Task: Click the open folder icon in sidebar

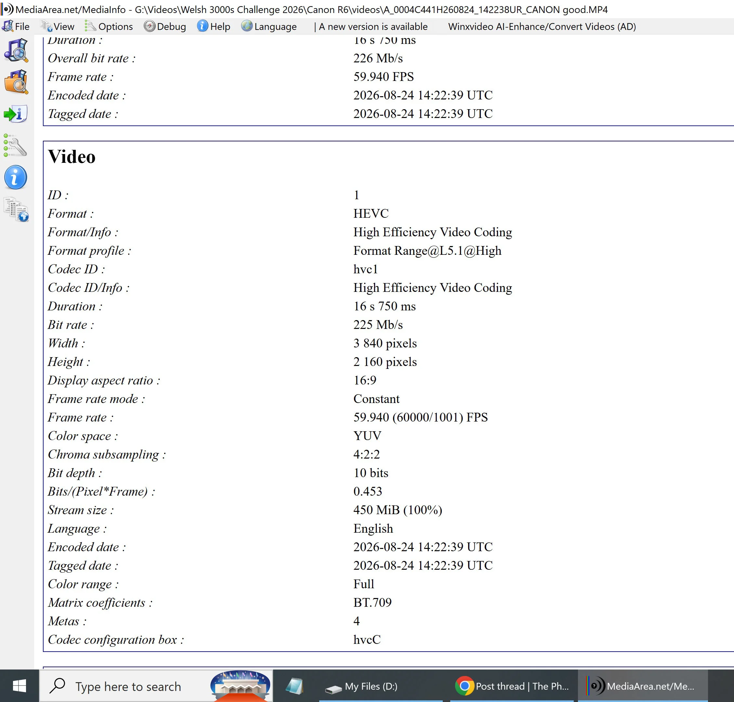Action: (x=16, y=82)
